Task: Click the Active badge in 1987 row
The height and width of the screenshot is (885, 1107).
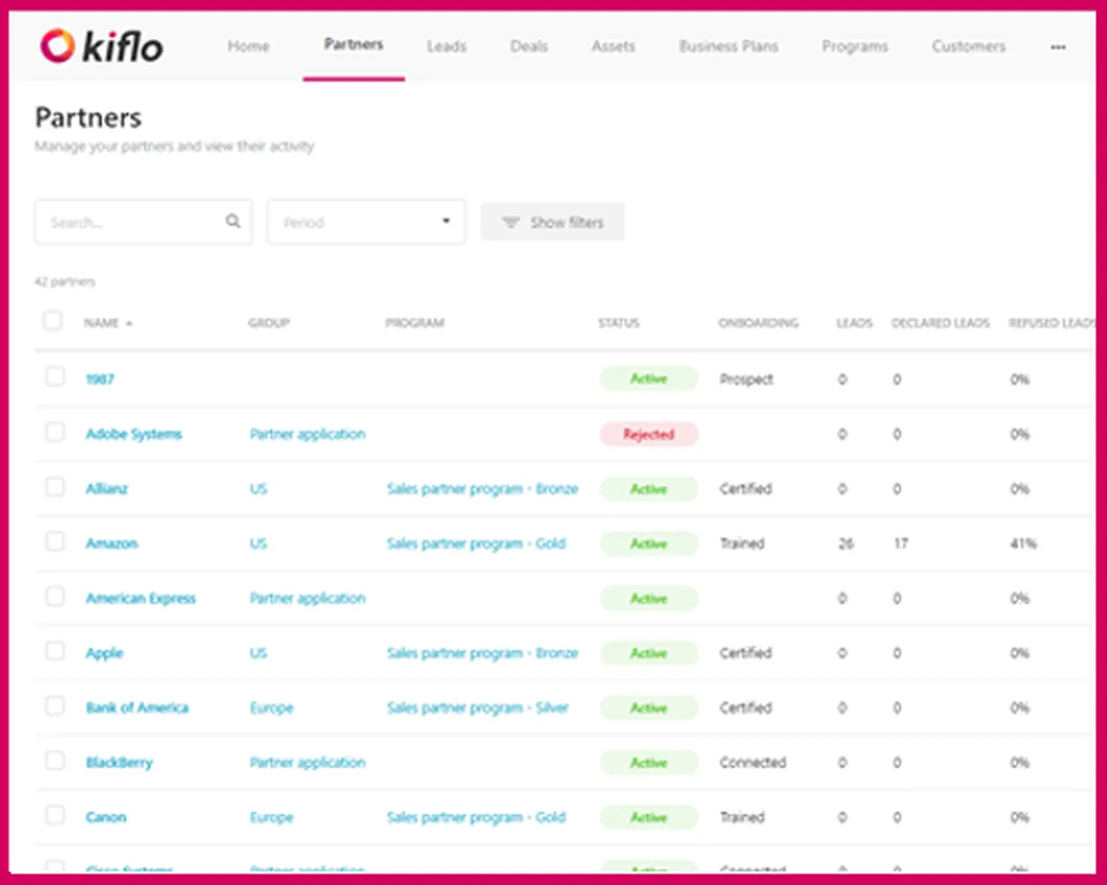Action: [x=649, y=379]
